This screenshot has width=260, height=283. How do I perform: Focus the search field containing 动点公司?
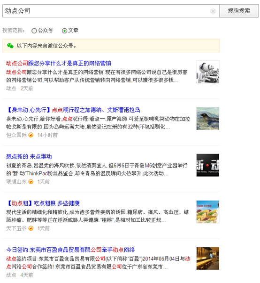[x=106, y=11]
